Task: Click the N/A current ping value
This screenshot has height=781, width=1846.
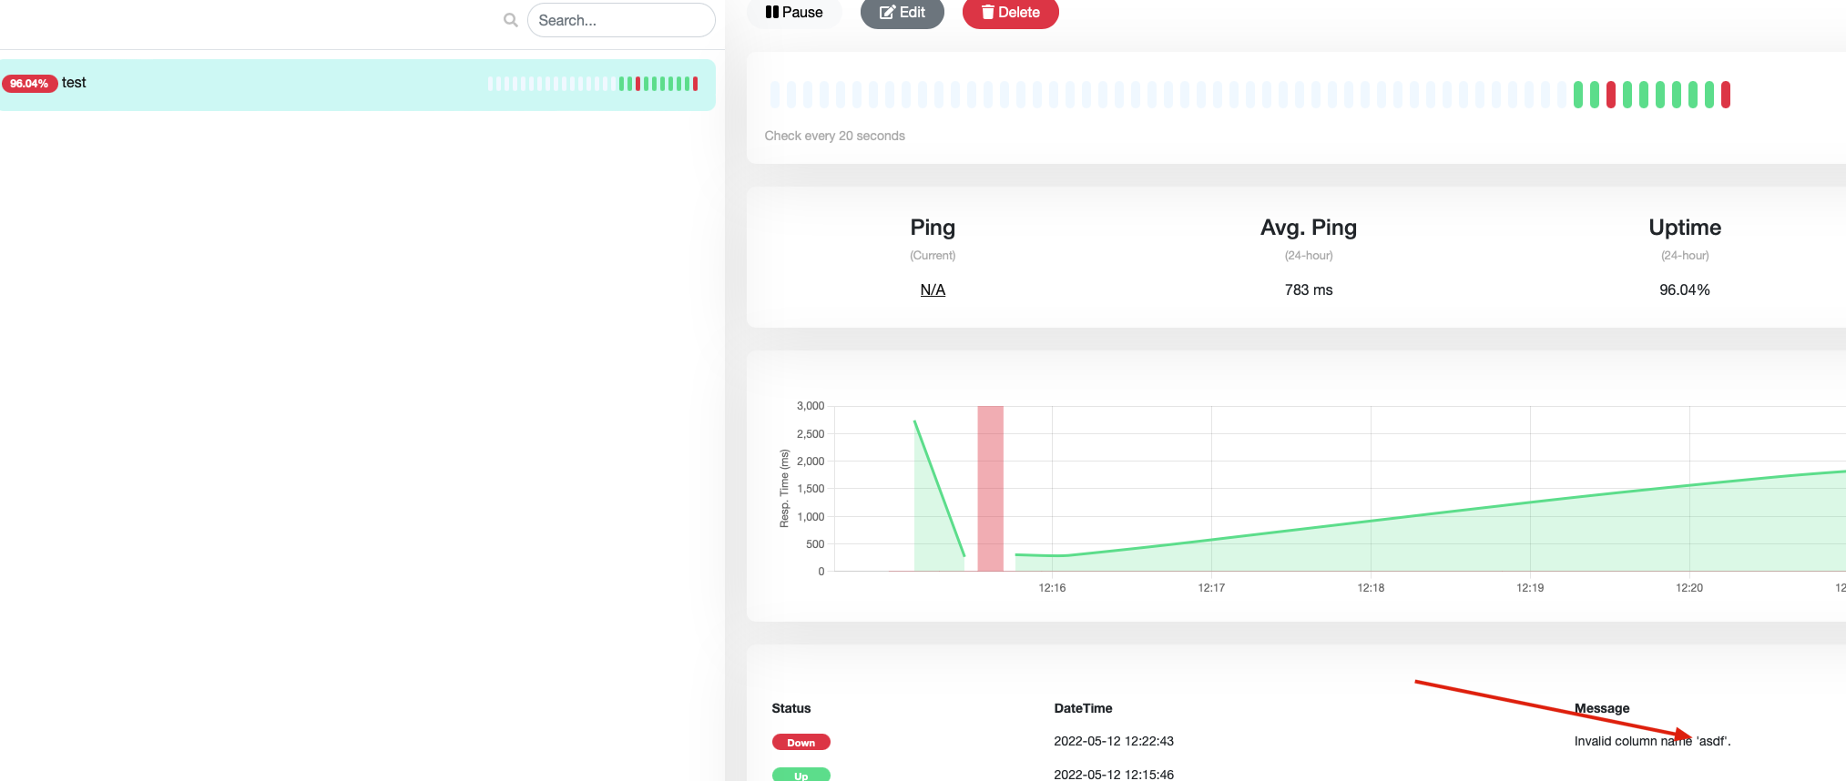Action: (933, 289)
